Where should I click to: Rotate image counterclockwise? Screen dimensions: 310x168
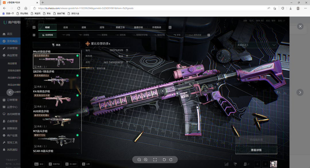click(x=164, y=160)
